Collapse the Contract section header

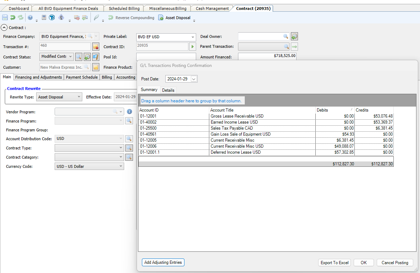click(4, 28)
